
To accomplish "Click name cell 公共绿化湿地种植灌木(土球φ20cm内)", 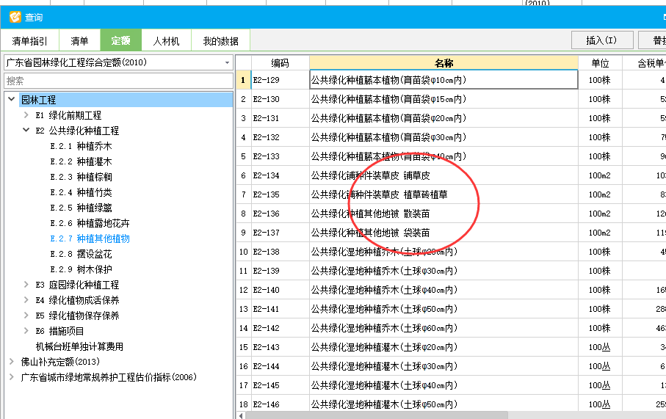I will tap(444, 347).
